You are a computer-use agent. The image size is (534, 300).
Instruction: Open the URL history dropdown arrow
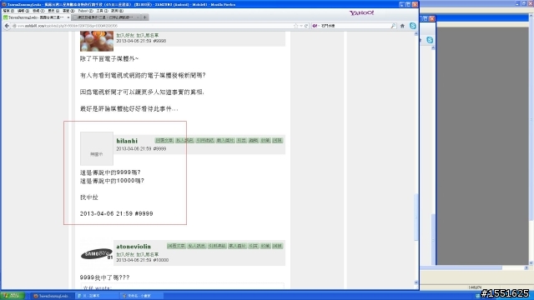click(301, 26)
